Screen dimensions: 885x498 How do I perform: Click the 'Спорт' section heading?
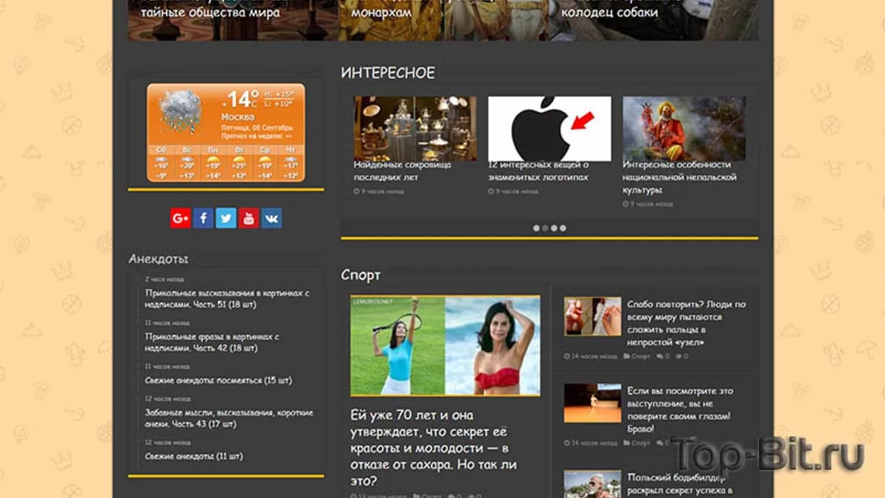pyautogui.click(x=361, y=275)
